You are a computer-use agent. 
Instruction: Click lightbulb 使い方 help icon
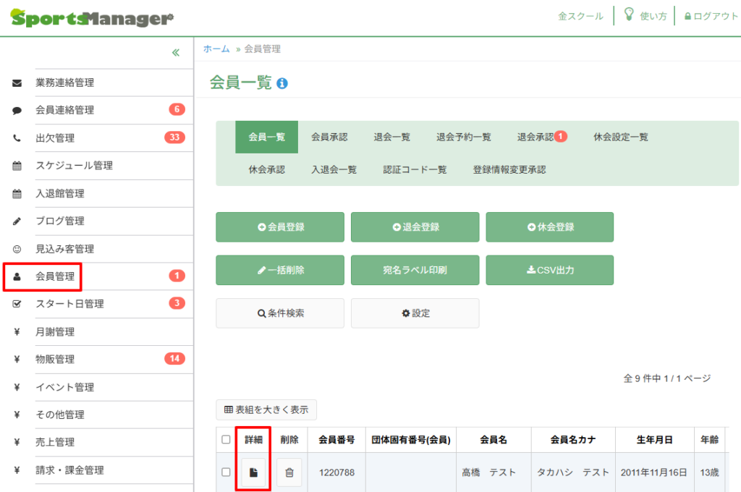pos(629,15)
